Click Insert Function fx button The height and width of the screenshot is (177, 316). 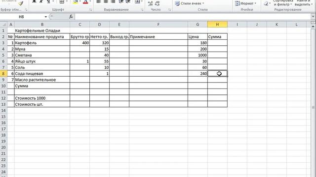[71, 17]
